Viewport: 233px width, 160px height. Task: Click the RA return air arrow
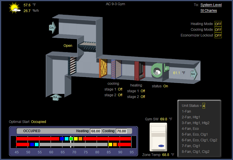[56, 98]
